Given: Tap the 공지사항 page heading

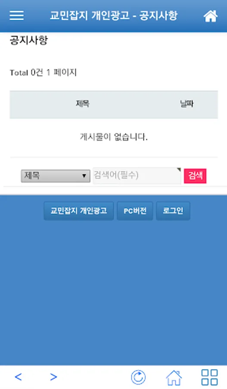Looking at the screenshot, I should 29,40.
